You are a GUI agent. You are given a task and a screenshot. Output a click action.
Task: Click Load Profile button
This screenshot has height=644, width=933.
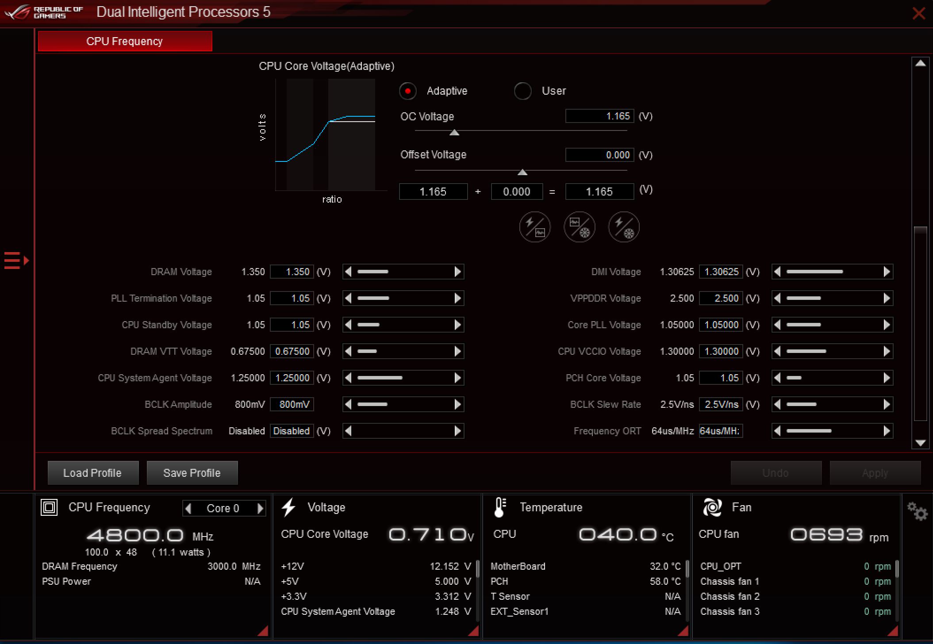[93, 473]
